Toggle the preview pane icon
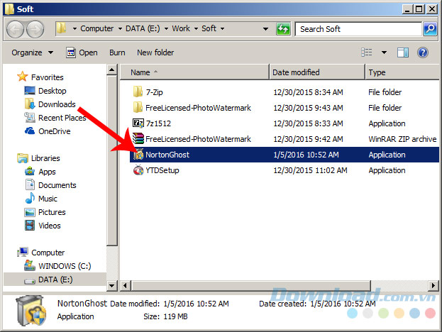This screenshot has width=442, height=332. coord(403,52)
